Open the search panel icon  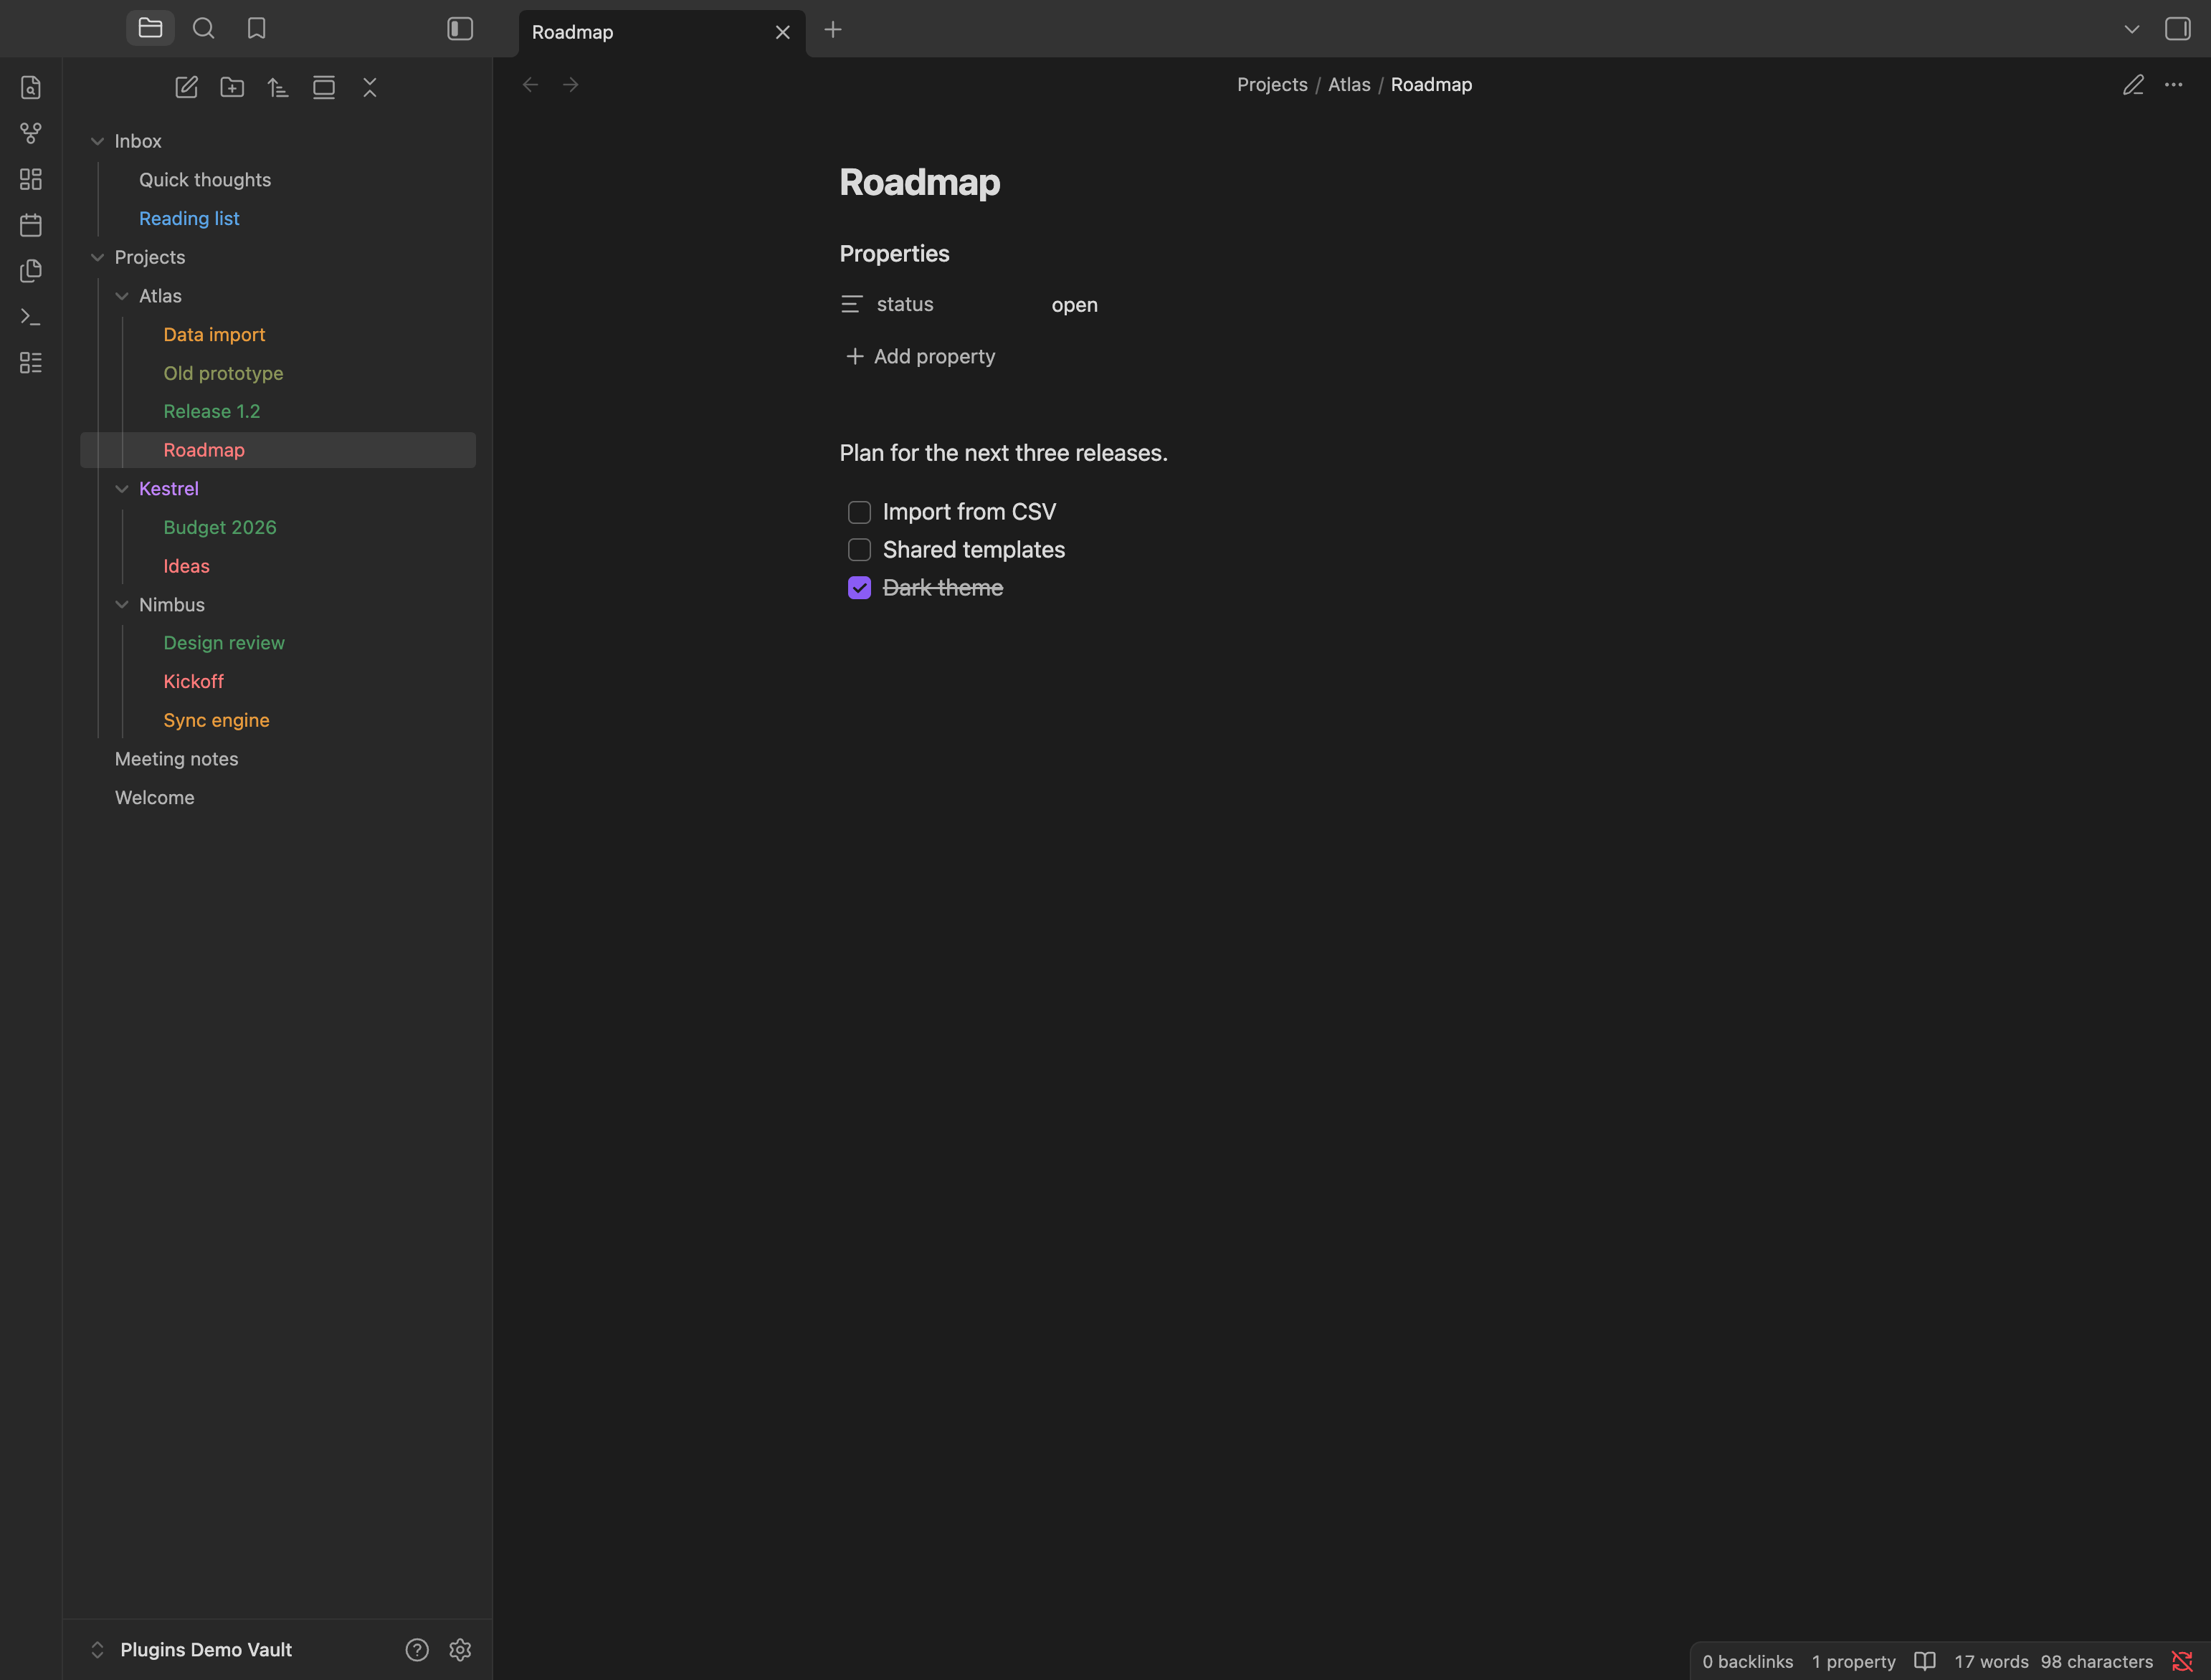tap(203, 28)
